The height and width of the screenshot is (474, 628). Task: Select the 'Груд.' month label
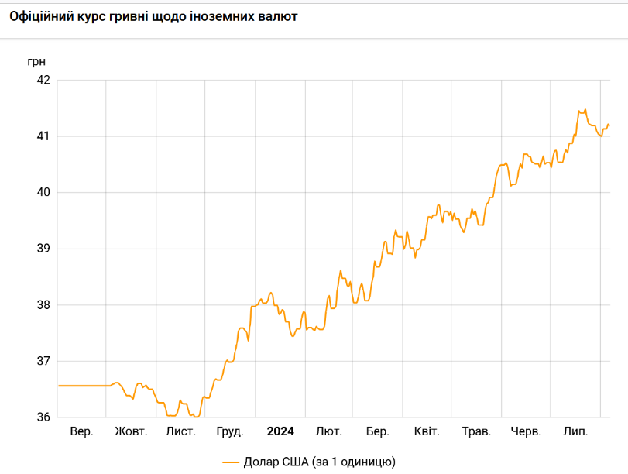(x=230, y=431)
